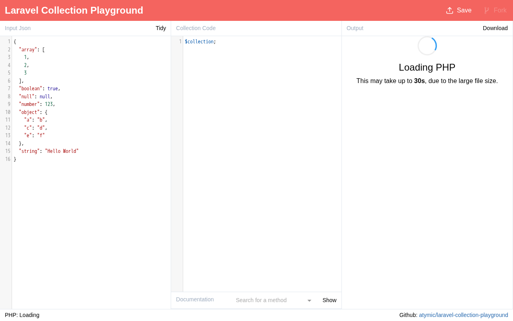Click line number 10 in JSON gutter

pyautogui.click(x=8, y=112)
